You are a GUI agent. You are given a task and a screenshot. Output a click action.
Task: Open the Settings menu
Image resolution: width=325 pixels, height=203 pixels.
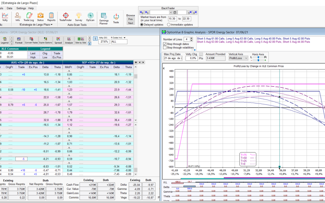click(21, 8)
